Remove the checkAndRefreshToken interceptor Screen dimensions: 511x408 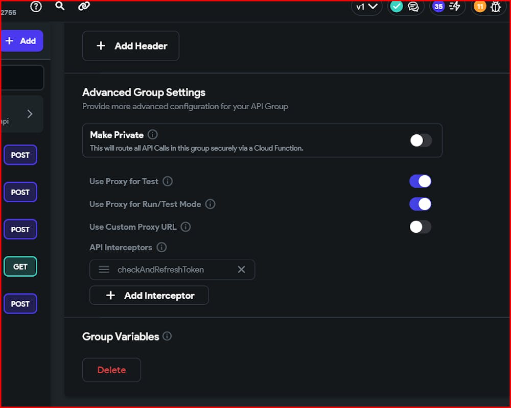[x=241, y=270]
